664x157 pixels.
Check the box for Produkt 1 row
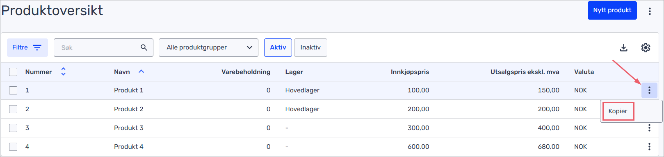[x=13, y=90]
